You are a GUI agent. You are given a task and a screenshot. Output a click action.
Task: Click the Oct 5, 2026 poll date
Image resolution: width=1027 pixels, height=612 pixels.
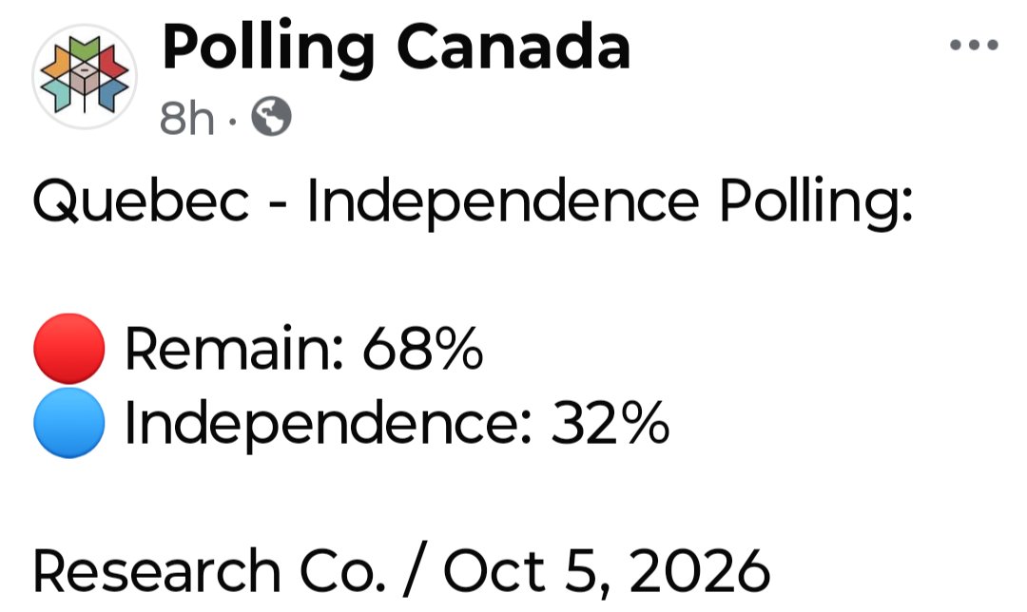point(607,571)
